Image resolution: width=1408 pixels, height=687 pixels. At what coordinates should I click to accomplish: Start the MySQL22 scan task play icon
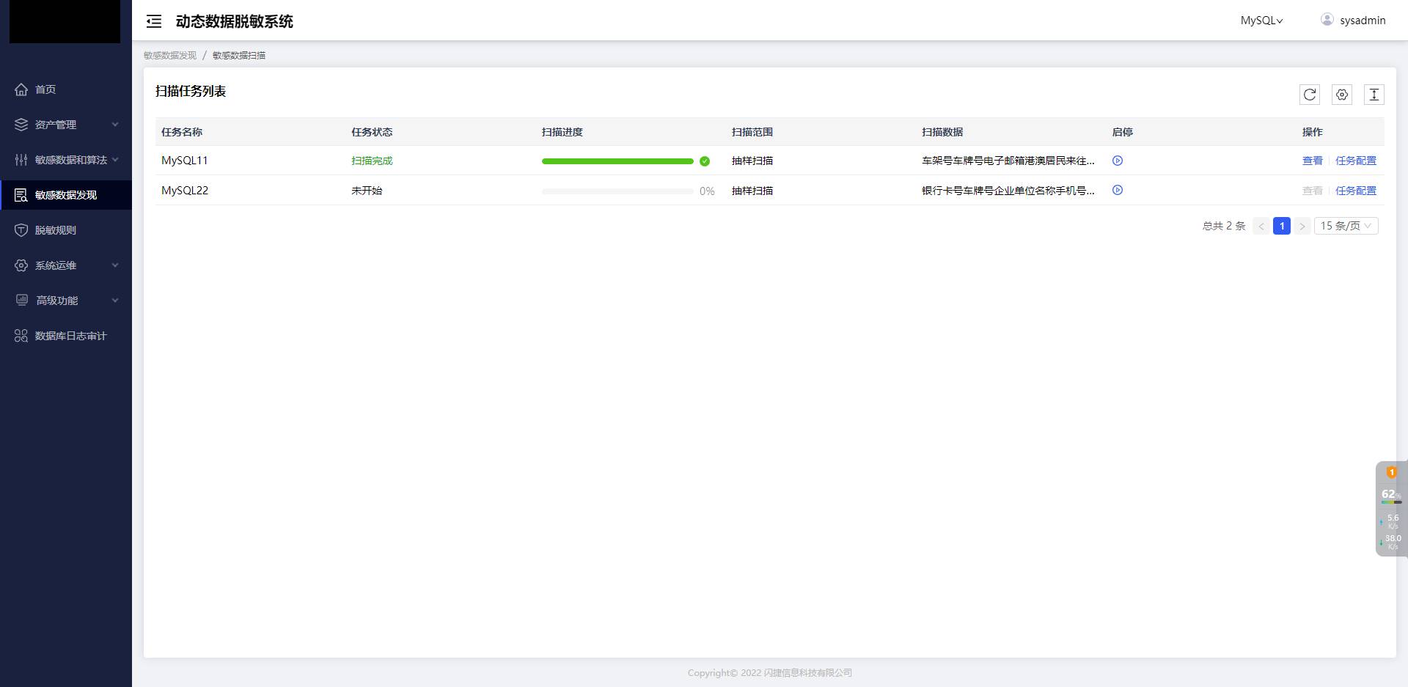(x=1118, y=190)
